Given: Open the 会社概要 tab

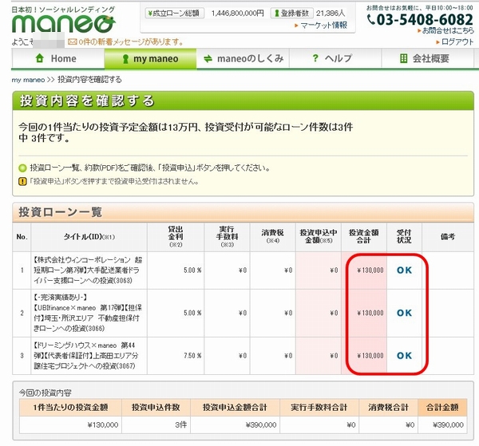Looking at the screenshot, I should [x=428, y=58].
